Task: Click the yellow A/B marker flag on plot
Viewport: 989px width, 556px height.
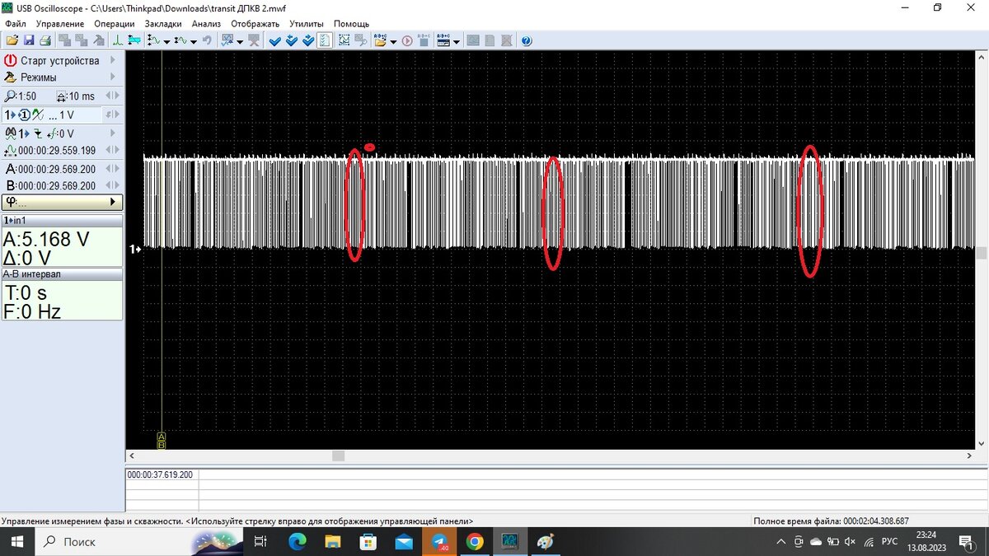Action: click(162, 440)
